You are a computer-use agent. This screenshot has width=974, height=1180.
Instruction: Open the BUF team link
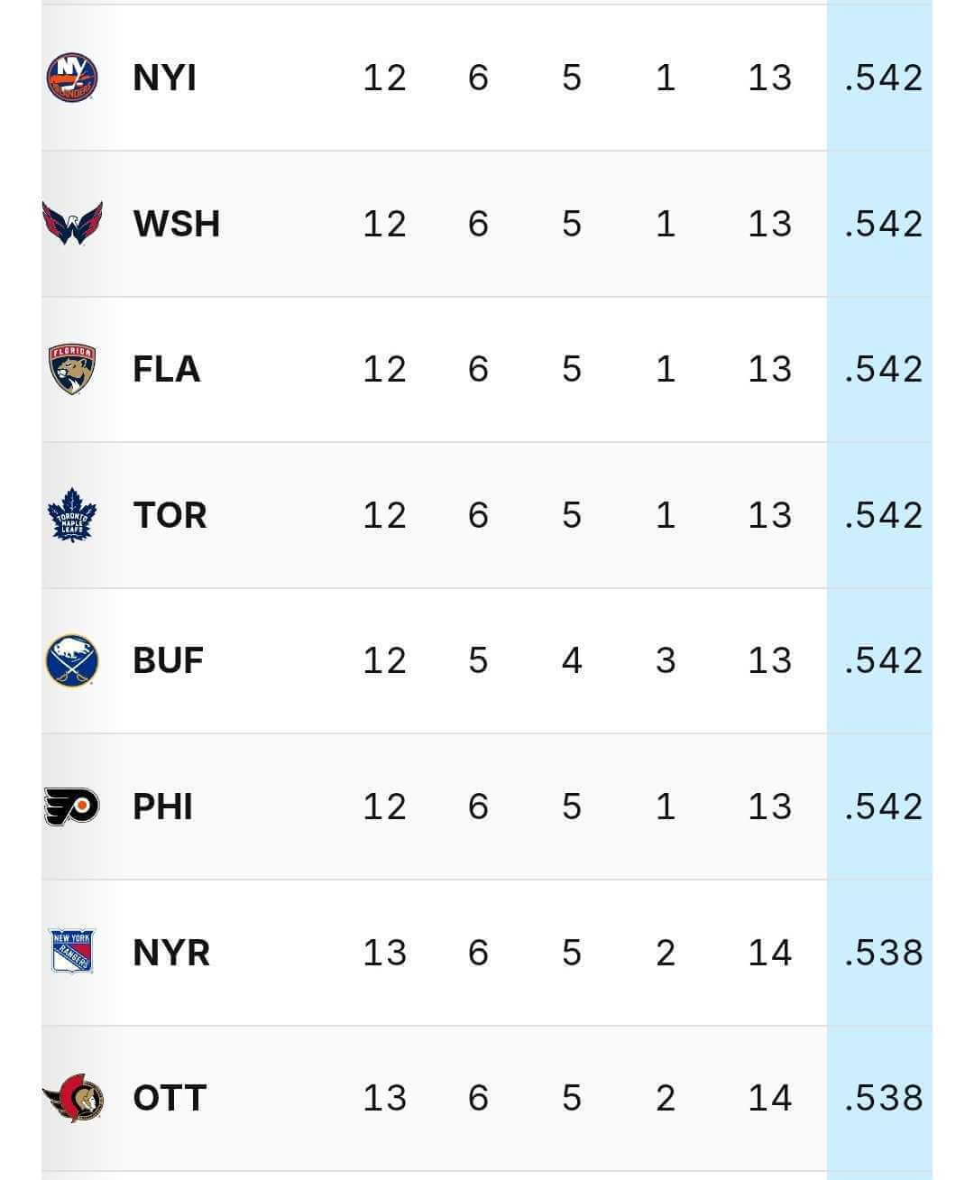tap(168, 660)
